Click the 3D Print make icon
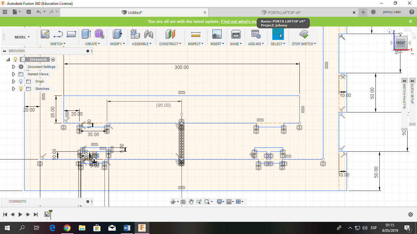The image size is (417, 234). click(236, 34)
